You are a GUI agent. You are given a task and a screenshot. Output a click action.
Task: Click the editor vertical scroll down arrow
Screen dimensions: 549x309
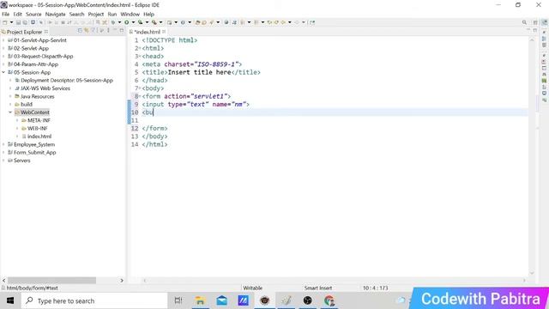point(532,273)
